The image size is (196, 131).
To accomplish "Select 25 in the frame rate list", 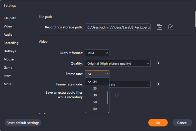I will (95, 88).
